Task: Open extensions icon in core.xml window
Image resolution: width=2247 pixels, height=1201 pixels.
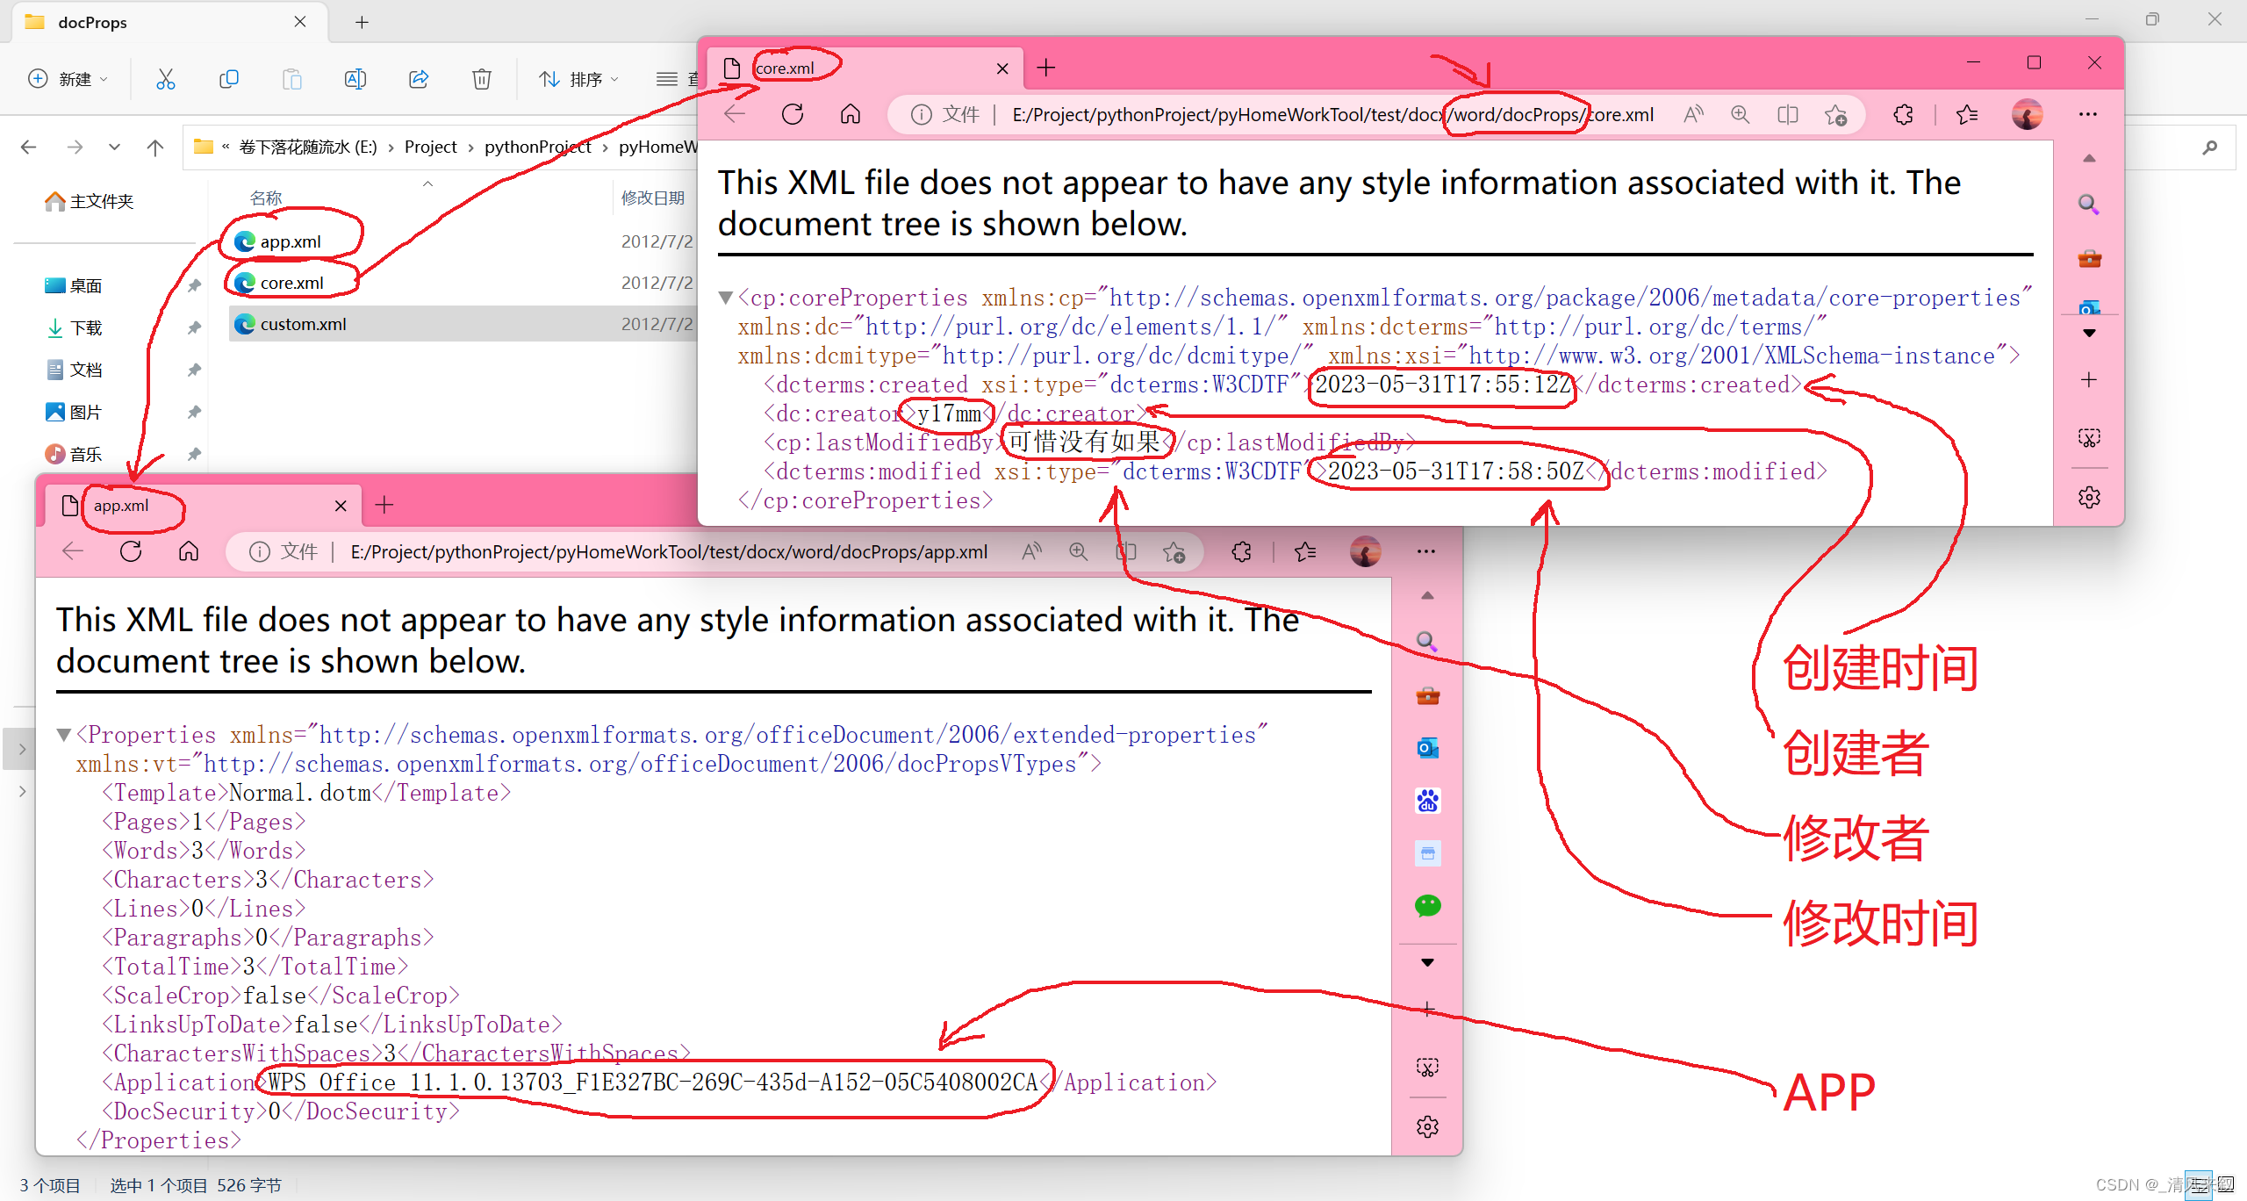Action: [1903, 114]
